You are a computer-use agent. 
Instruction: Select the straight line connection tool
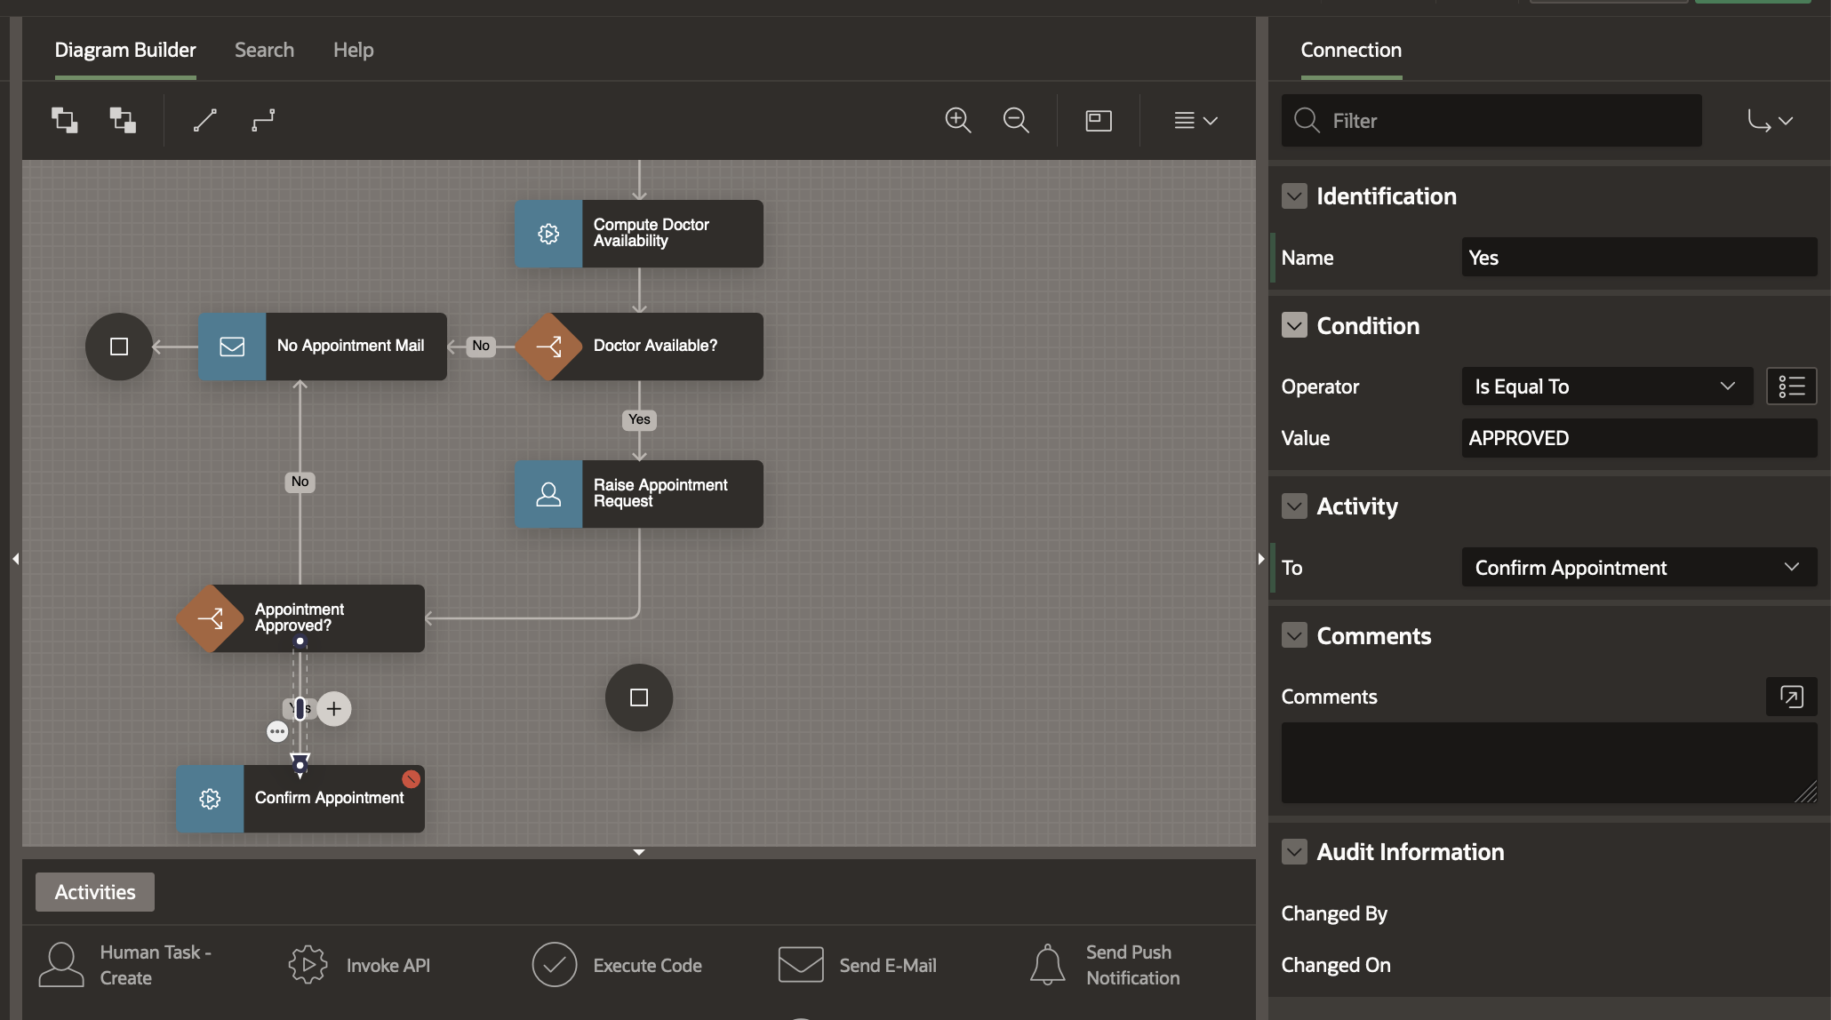[204, 120]
